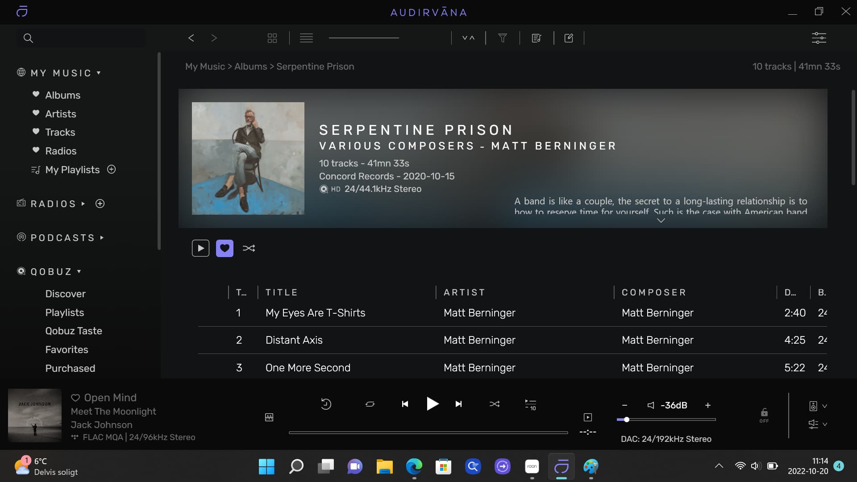Collapse the MY MUSIC section

99,73
